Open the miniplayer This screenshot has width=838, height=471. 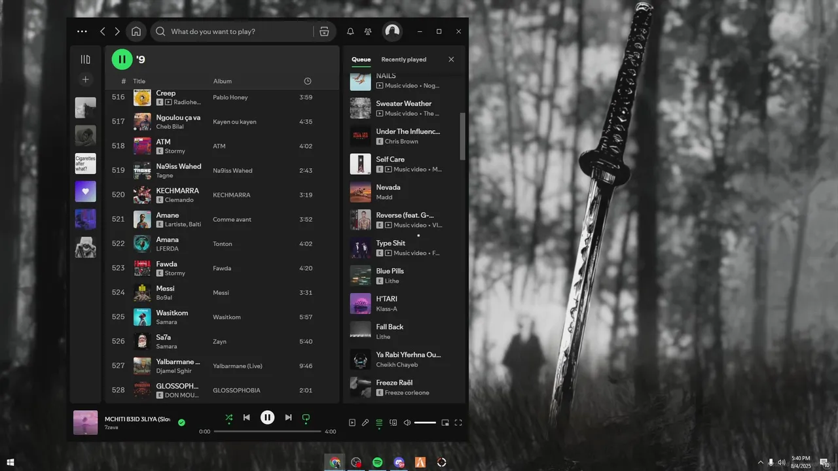(x=445, y=423)
